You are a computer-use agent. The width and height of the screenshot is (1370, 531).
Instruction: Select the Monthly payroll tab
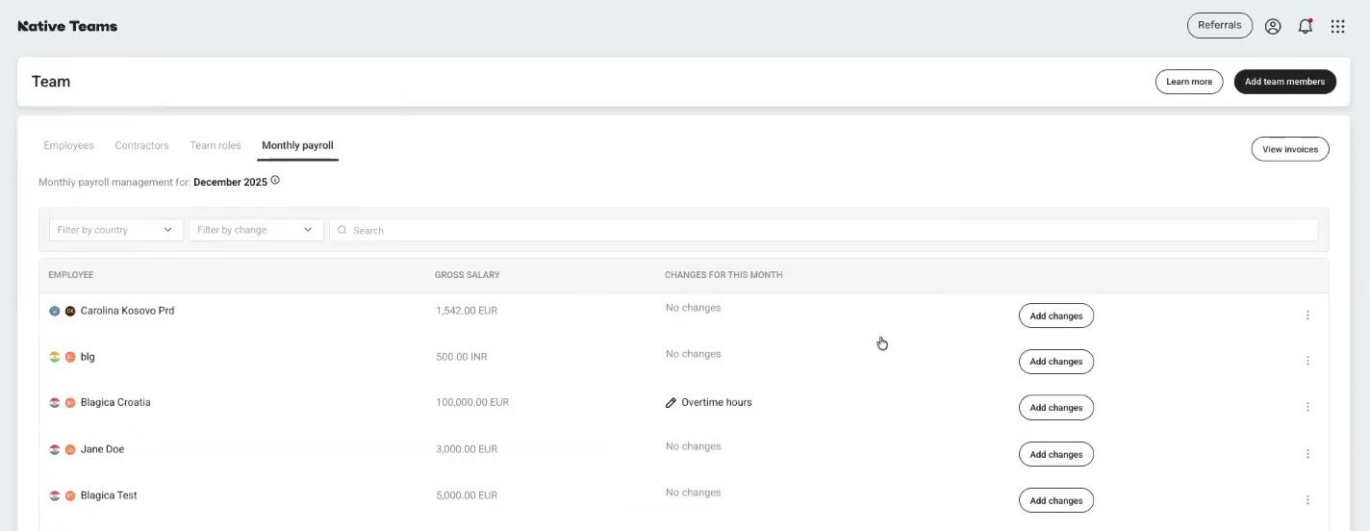coord(297,145)
